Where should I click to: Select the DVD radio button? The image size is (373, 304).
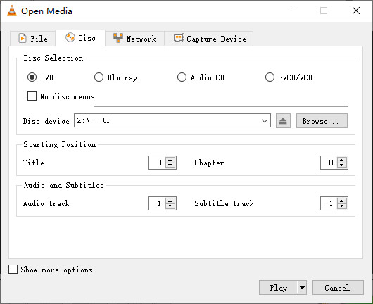pos(32,77)
